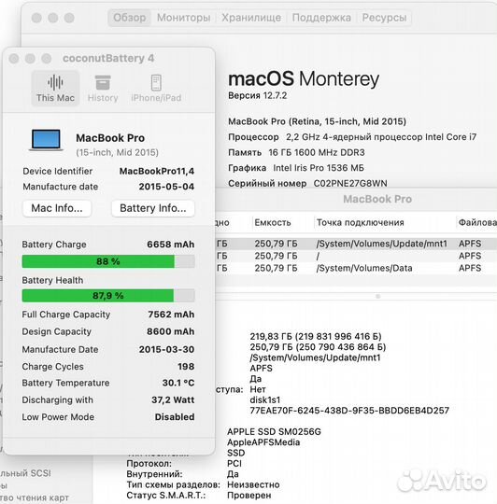Screen dimensions: 497x504
Task: Click the 37,2 Watt discharging value
Action: pos(173,399)
